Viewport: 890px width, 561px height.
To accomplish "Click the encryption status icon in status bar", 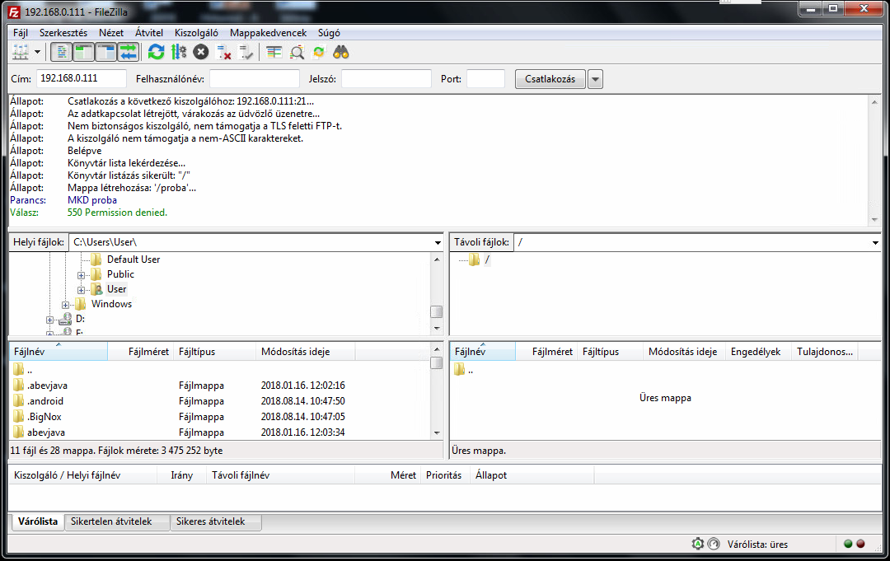I will (x=698, y=544).
